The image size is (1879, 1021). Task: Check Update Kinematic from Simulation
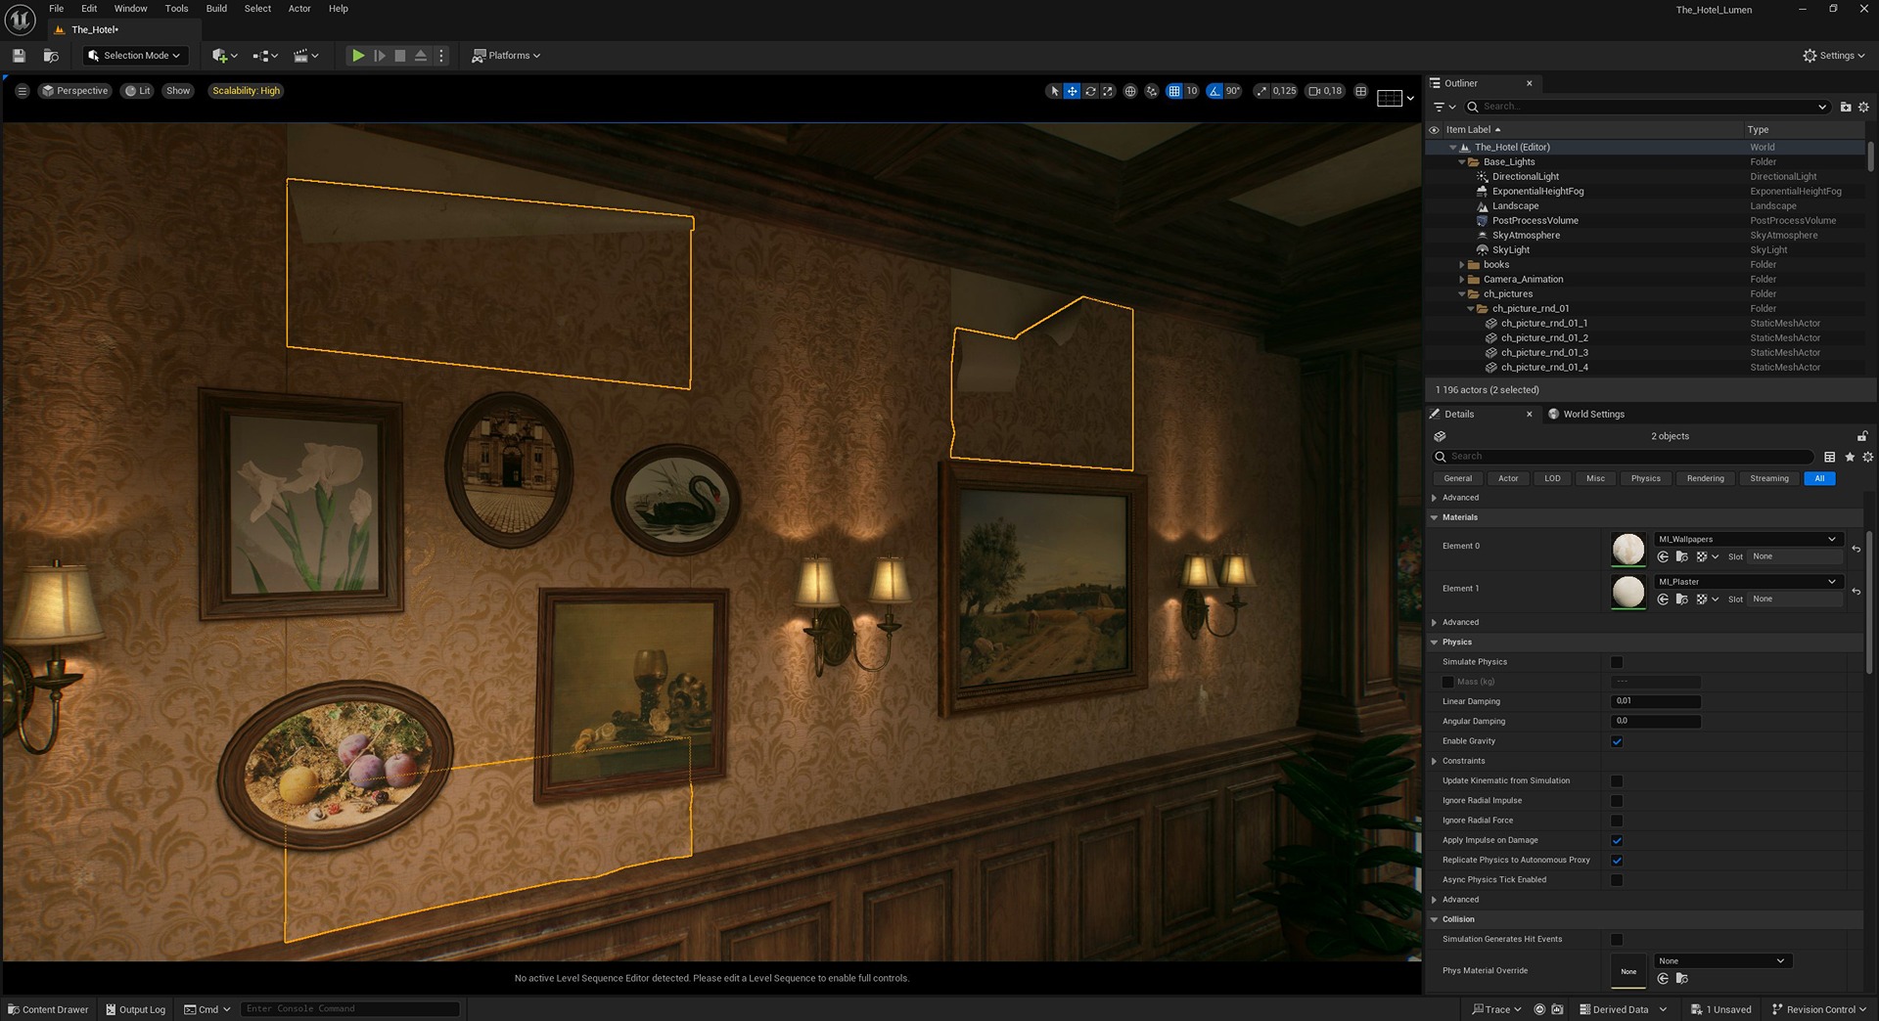(1617, 781)
